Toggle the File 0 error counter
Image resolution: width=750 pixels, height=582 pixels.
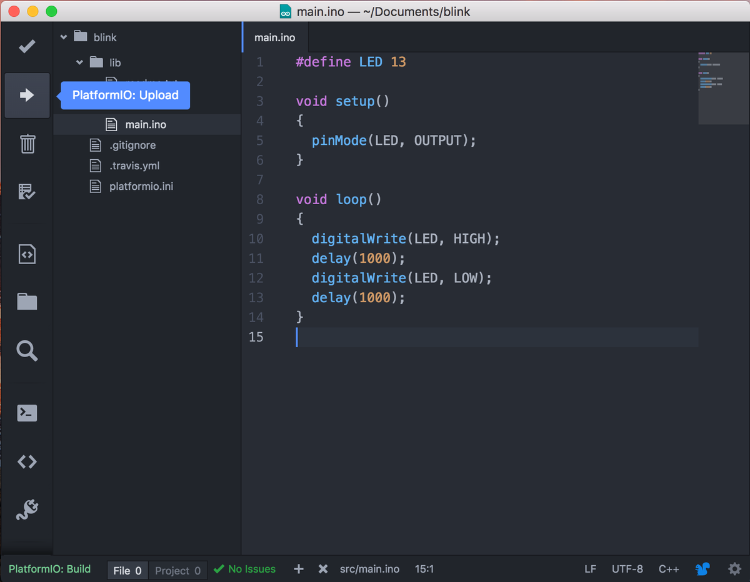click(x=127, y=570)
